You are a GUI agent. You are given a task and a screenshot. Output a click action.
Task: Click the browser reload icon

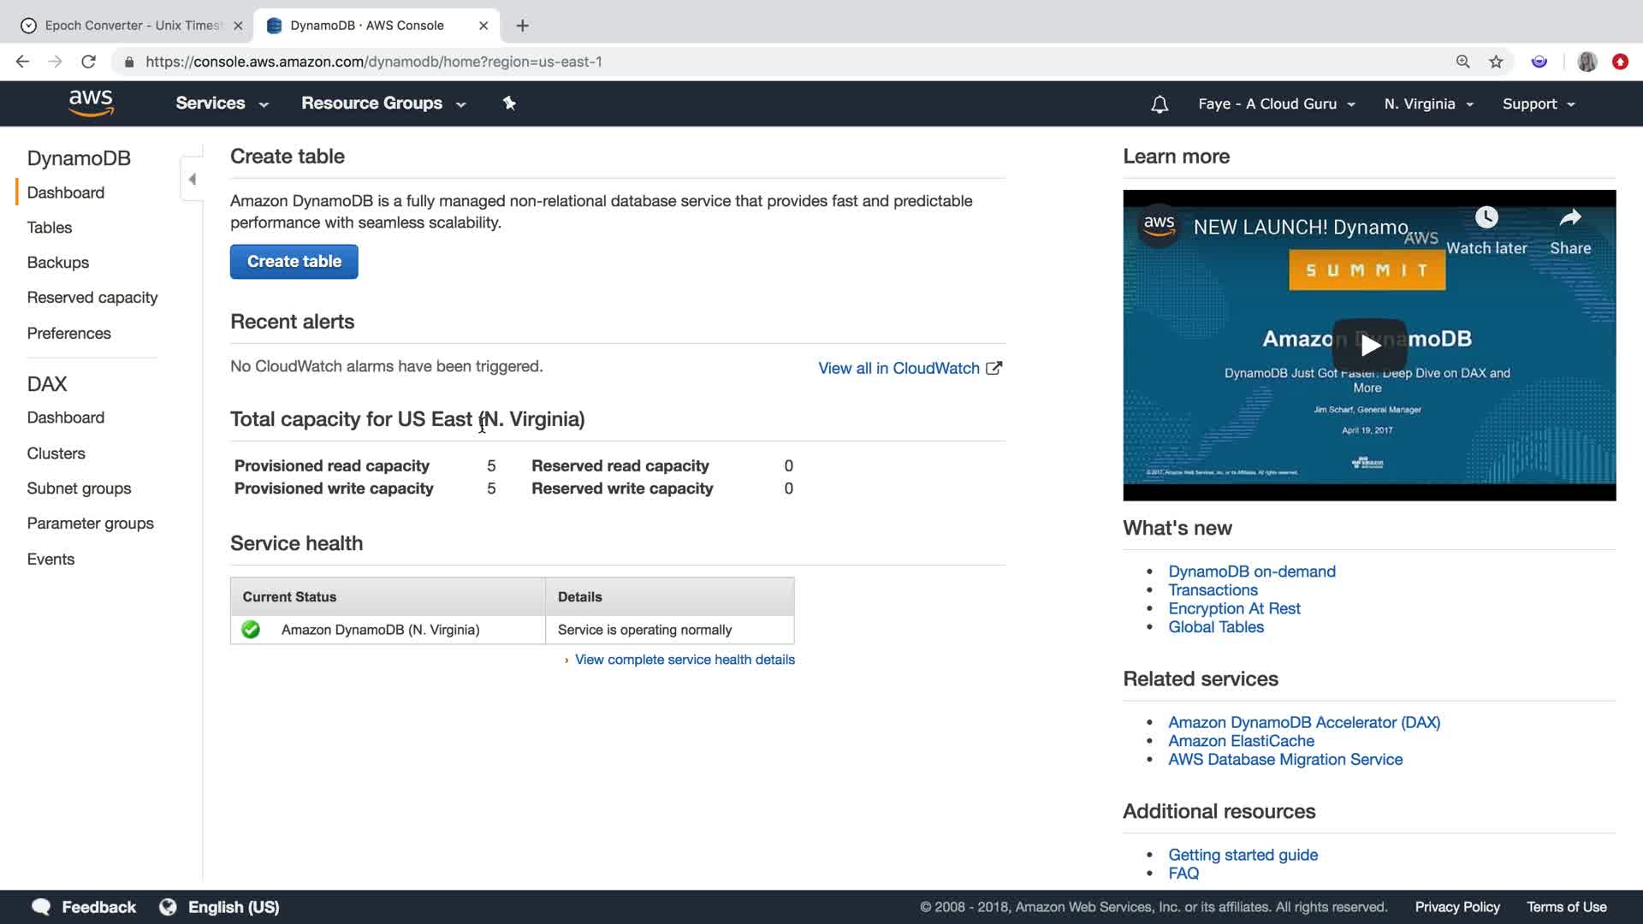click(x=88, y=62)
